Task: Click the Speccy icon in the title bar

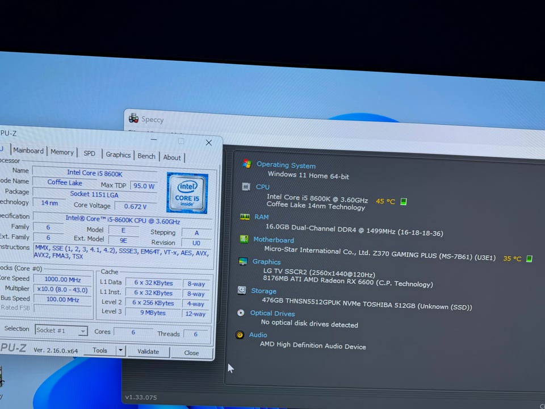Action: pyautogui.click(x=133, y=119)
